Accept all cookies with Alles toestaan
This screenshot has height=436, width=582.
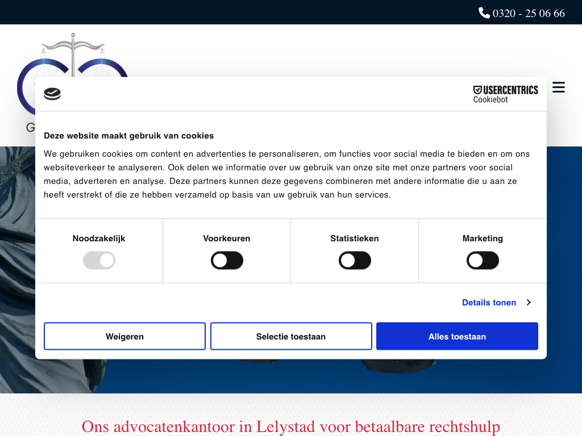click(457, 337)
